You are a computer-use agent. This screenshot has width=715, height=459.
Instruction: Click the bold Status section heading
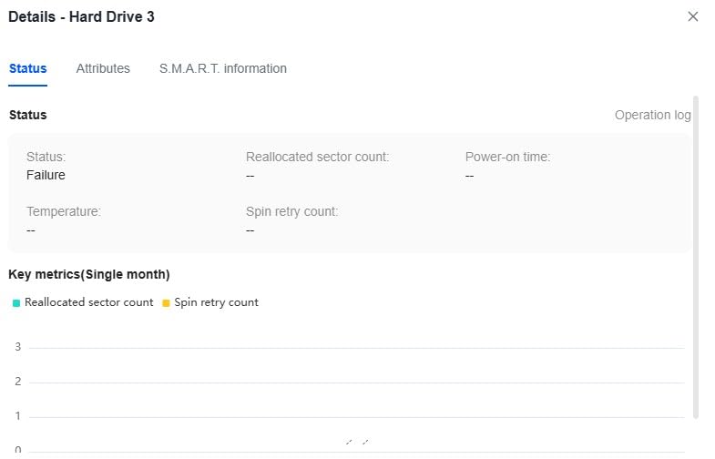coord(28,115)
